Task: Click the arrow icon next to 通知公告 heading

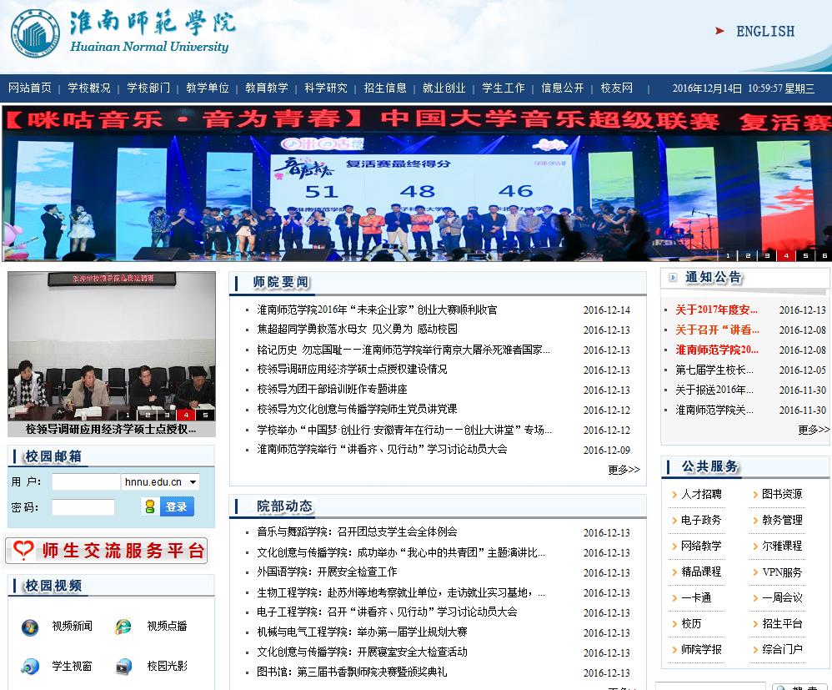Action: pos(673,277)
